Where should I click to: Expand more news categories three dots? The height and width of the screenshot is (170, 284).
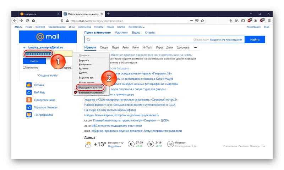[x=196, y=47]
